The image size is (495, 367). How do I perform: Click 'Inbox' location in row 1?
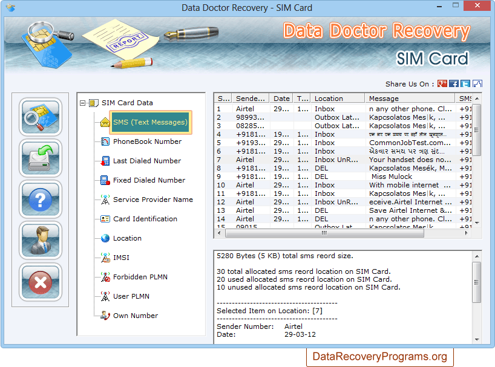point(324,109)
